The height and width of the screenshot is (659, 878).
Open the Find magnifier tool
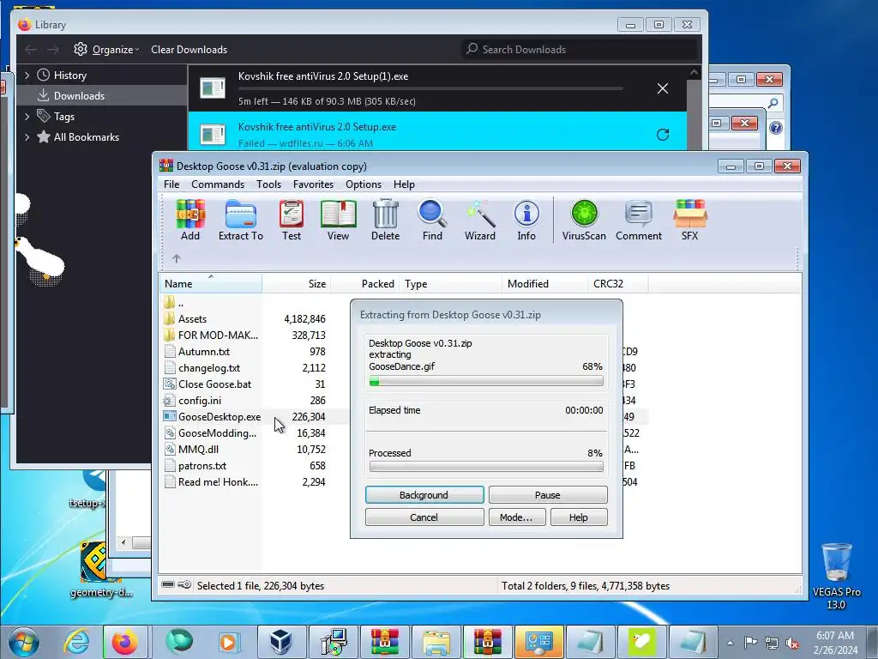click(432, 221)
